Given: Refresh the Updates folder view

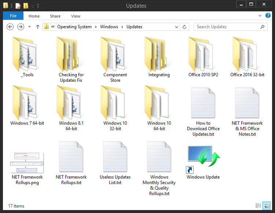Looking at the screenshot, I should click(x=184, y=27).
